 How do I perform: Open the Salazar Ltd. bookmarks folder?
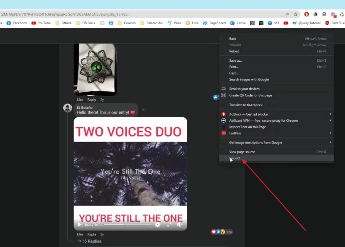152,23
